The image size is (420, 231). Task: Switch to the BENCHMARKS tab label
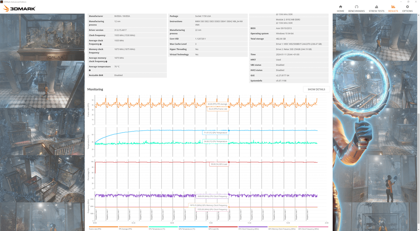pos(357,11)
